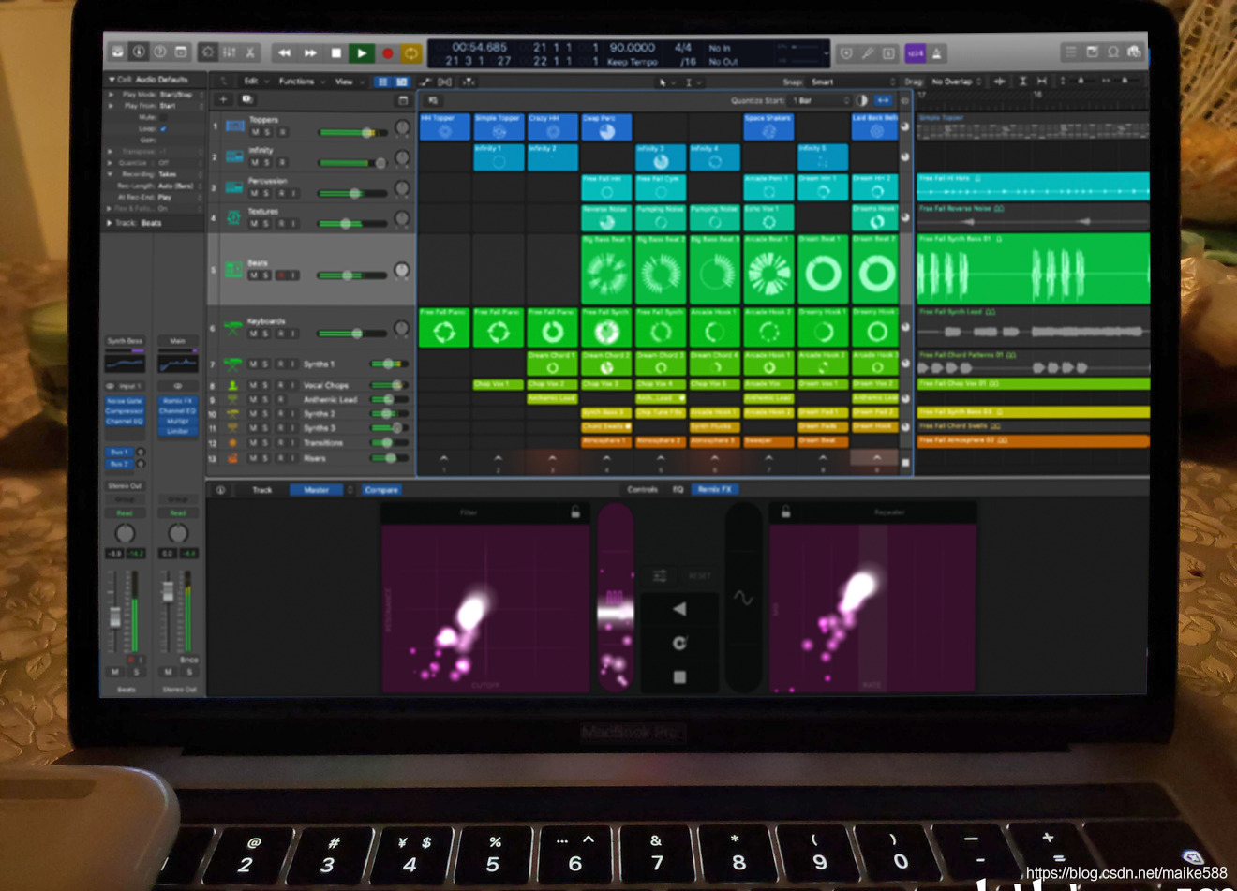Open the Editors scissors icon

[250, 52]
